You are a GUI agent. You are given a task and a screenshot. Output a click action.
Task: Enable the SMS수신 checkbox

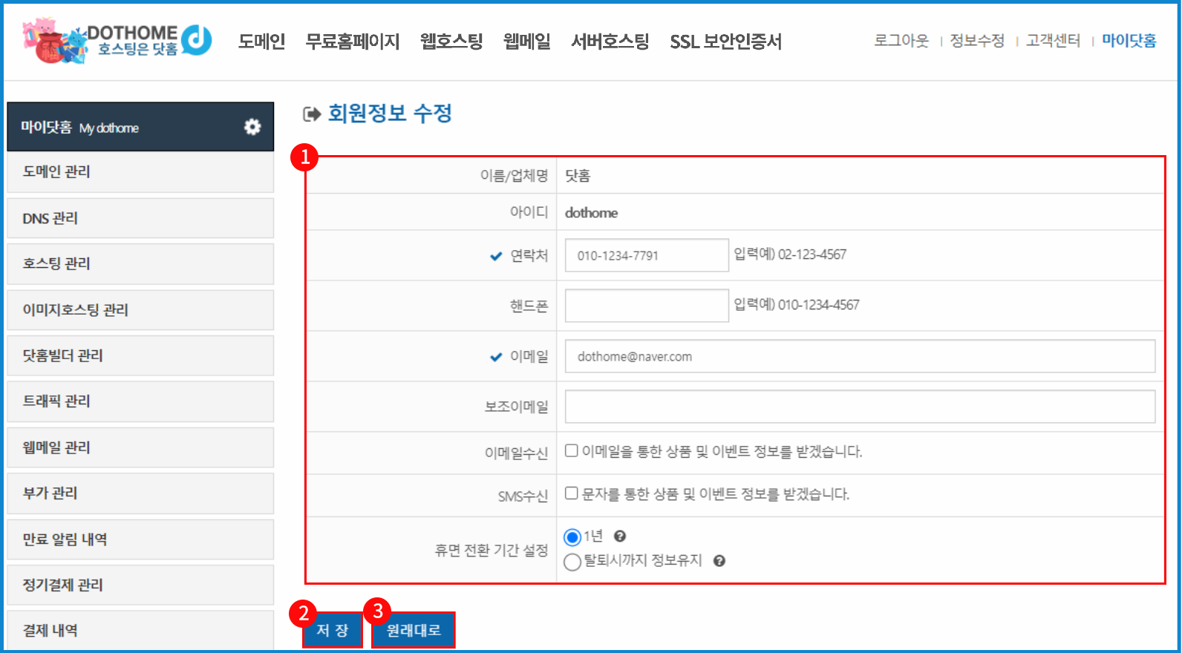click(572, 493)
